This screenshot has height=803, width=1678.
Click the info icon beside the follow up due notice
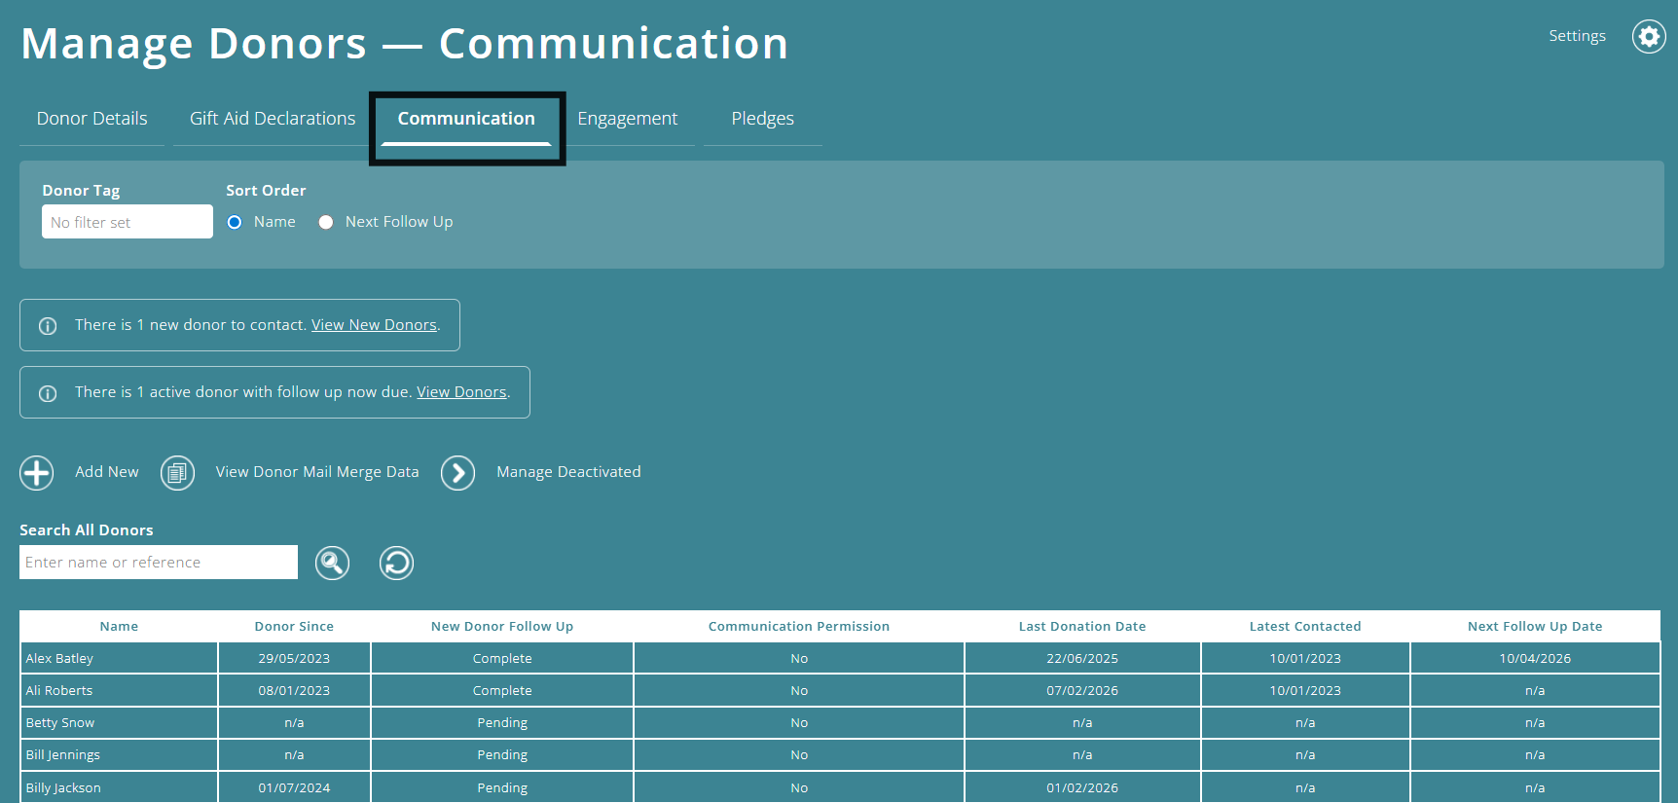(47, 393)
